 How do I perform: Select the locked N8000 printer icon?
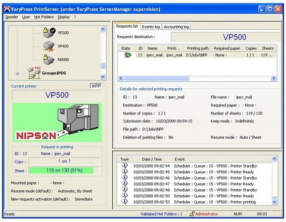click(49, 60)
